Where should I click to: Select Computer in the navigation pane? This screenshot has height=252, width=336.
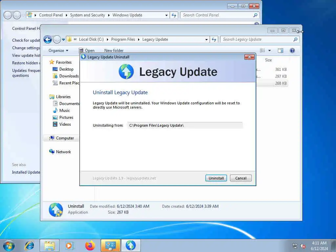[65, 138]
